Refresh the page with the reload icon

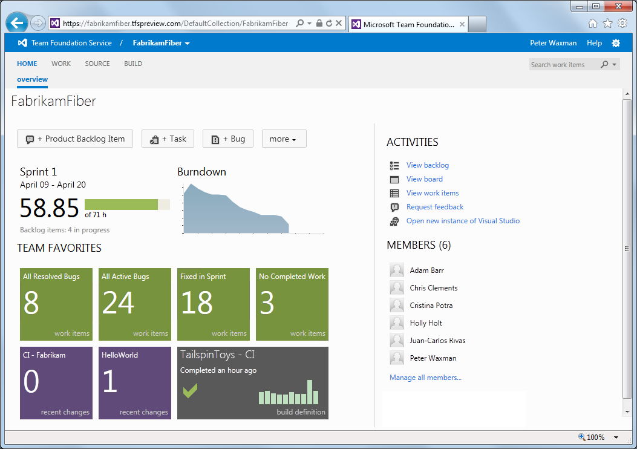(x=329, y=23)
